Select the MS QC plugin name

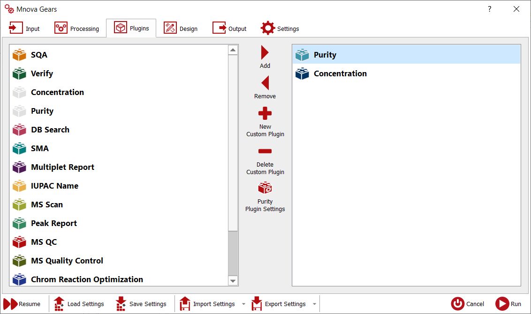(x=44, y=242)
